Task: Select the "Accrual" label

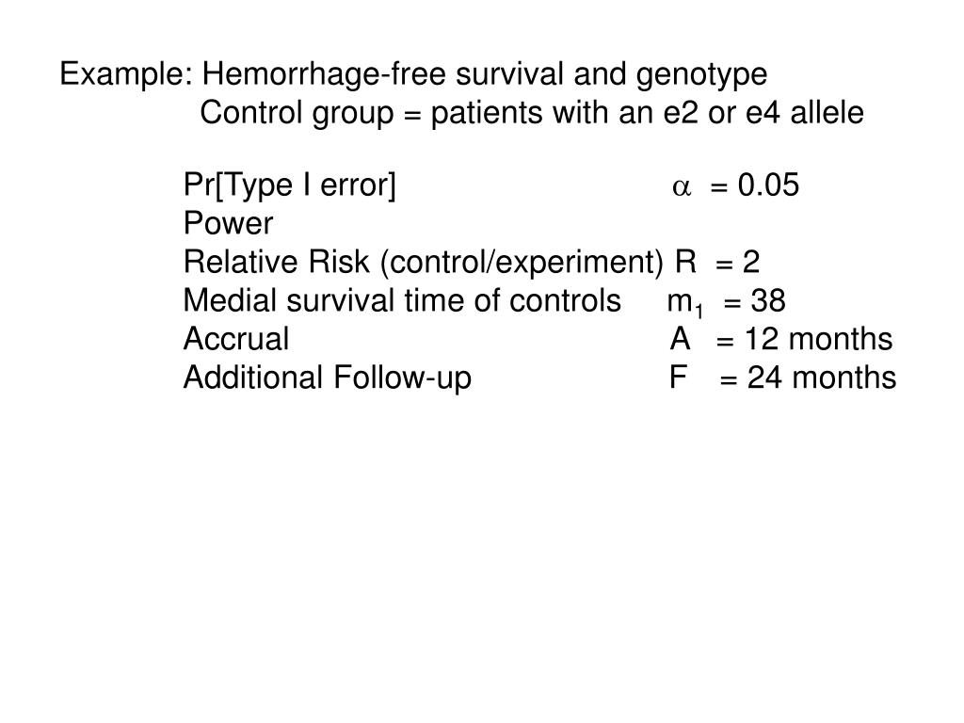Action: [236, 339]
